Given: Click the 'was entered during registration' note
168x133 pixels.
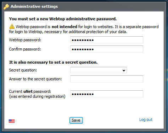Looking at the screenshot, I should click(37, 96).
